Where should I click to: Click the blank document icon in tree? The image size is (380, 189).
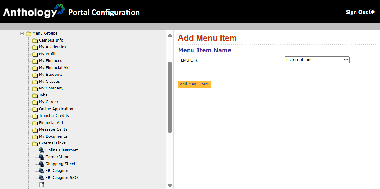[42, 184]
